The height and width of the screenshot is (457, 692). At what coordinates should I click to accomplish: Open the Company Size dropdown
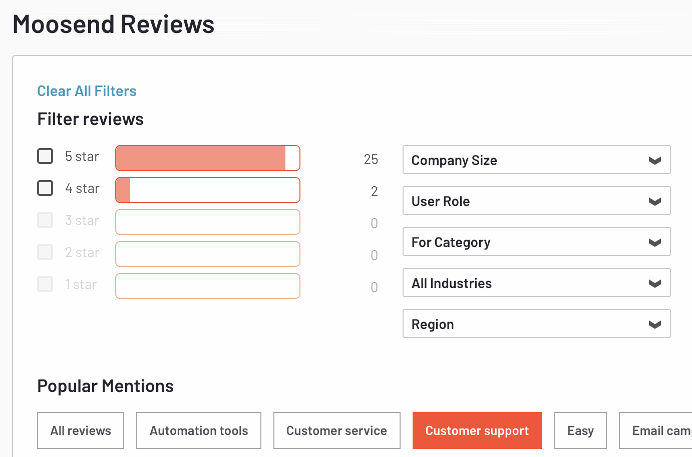536,160
